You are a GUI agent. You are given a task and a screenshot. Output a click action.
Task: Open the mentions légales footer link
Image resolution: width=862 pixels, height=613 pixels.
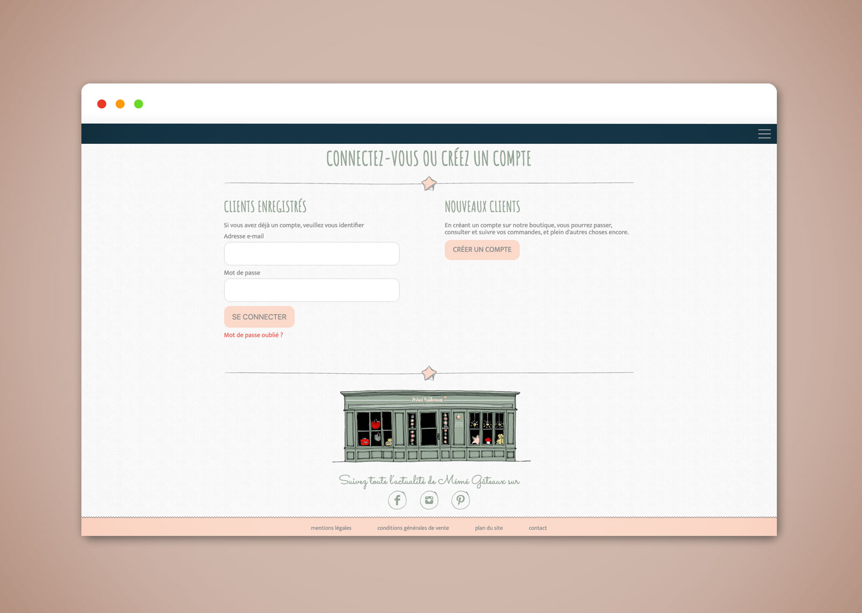coord(331,528)
